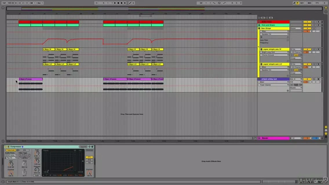The image size is (329, 185).
Task: Select high-shelf filter type icon
Action: pyautogui.click(x=29, y=155)
